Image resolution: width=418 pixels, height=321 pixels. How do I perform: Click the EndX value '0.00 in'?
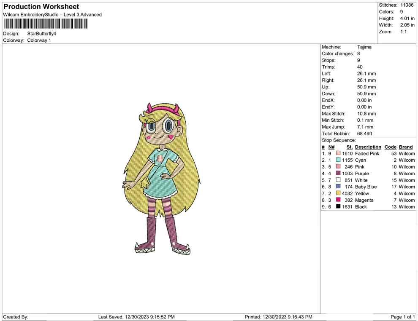click(x=364, y=100)
